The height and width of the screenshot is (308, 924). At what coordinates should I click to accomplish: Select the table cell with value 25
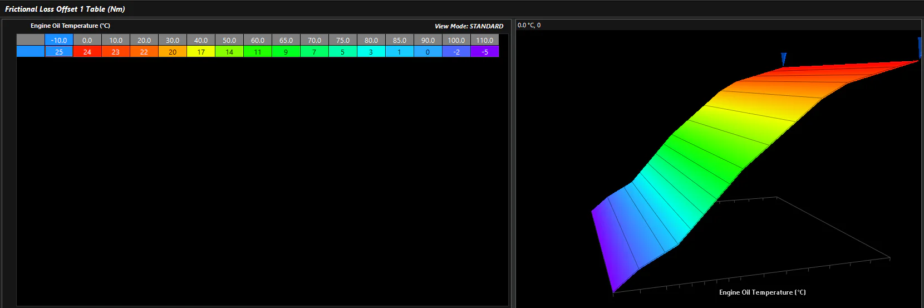click(x=59, y=52)
